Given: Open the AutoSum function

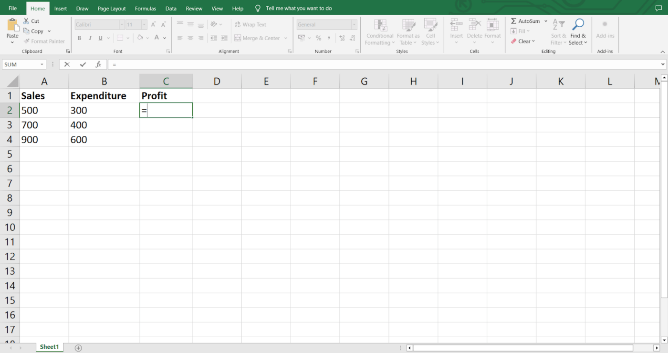Looking at the screenshot, I should pyautogui.click(x=526, y=21).
